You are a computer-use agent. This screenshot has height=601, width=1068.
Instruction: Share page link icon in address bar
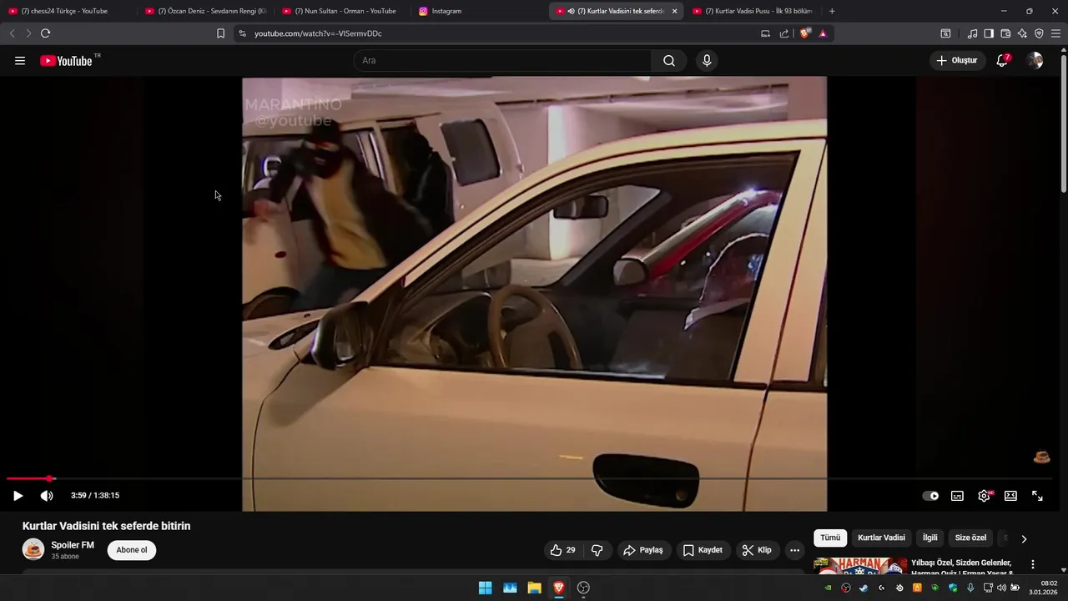784,33
